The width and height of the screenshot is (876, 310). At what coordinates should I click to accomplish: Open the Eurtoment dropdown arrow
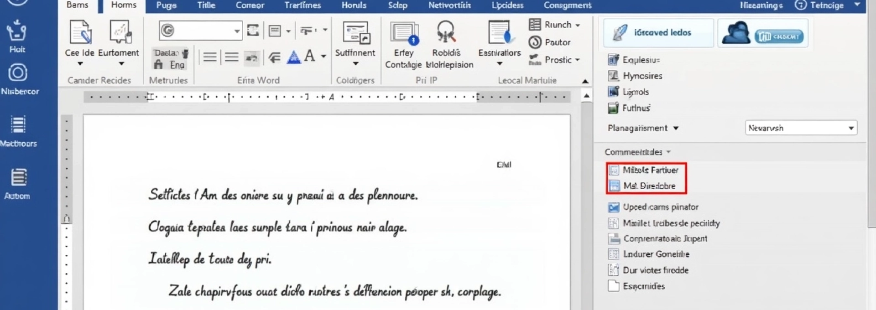121,64
